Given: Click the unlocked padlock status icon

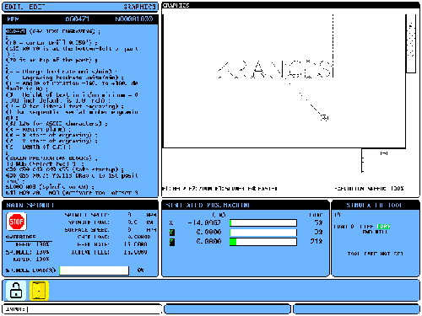Looking at the screenshot, I should coord(16,290).
